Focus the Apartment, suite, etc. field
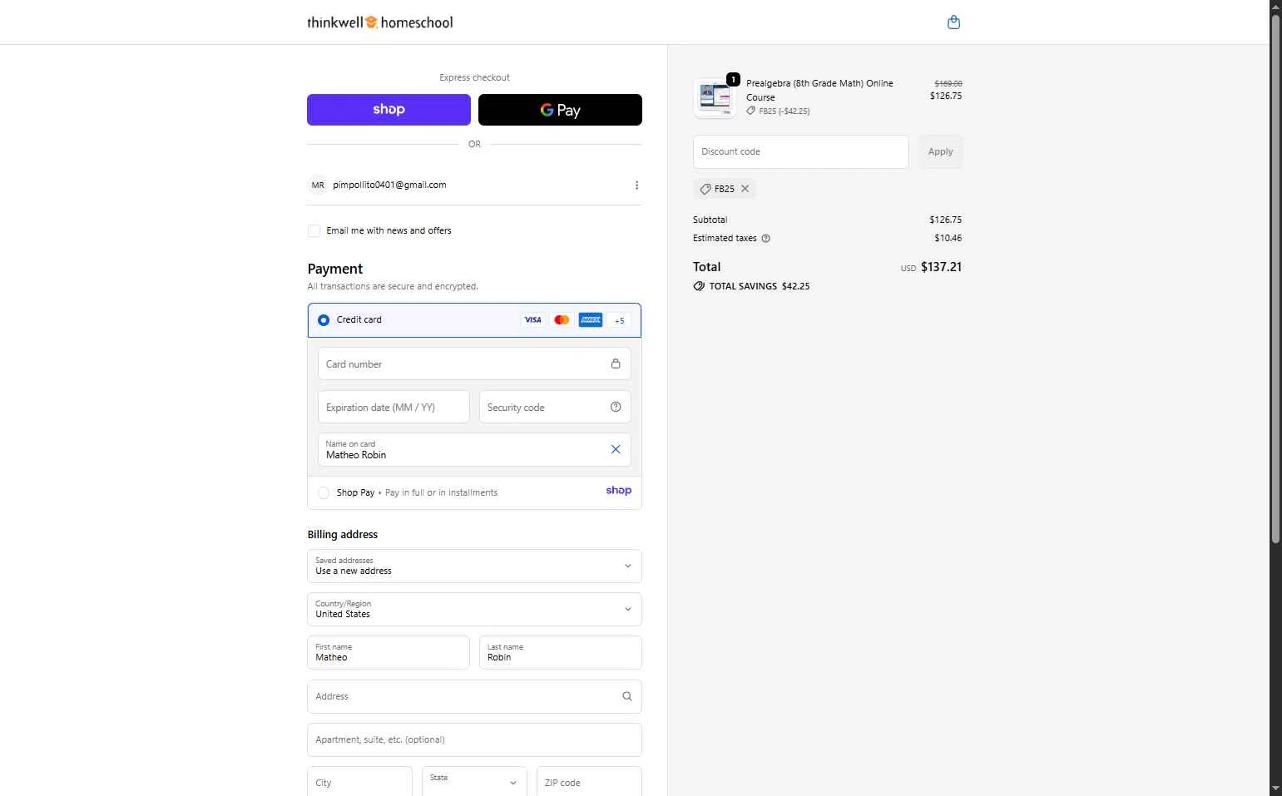1282x796 pixels. pyautogui.click(x=474, y=739)
